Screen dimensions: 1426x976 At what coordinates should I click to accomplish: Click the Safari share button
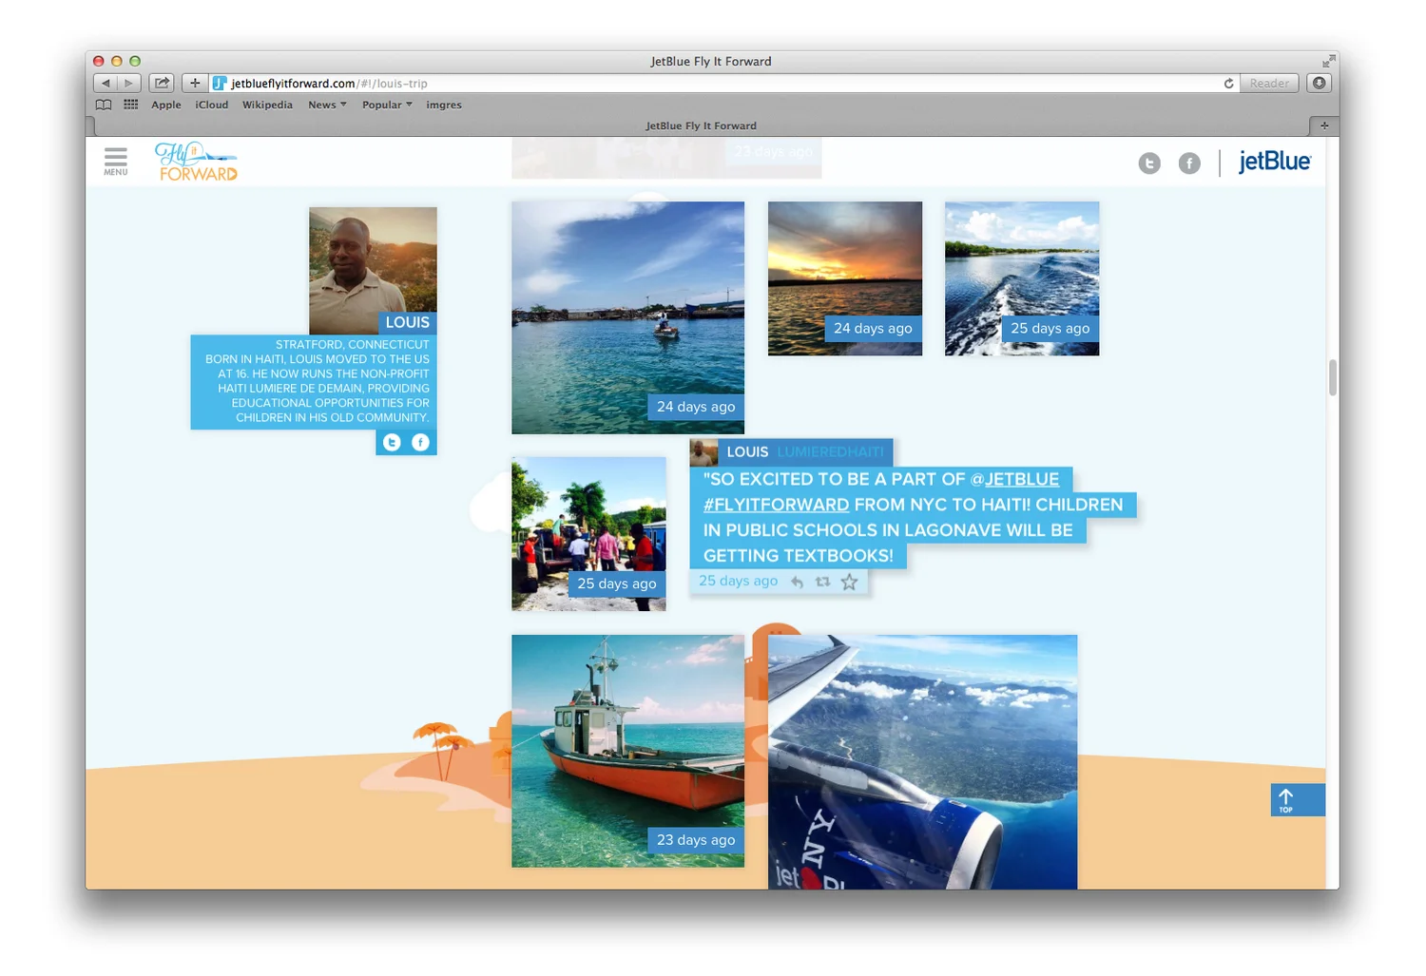pyautogui.click(x=162, y=84)
